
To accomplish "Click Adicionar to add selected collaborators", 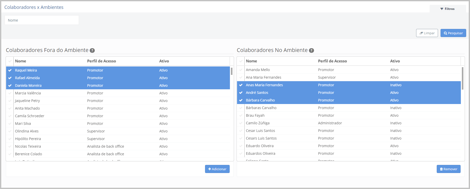I will tap(217, 169).
